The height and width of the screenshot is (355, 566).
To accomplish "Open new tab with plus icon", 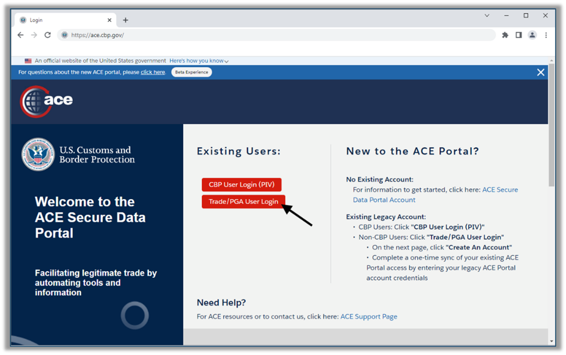I will [125, 20].
